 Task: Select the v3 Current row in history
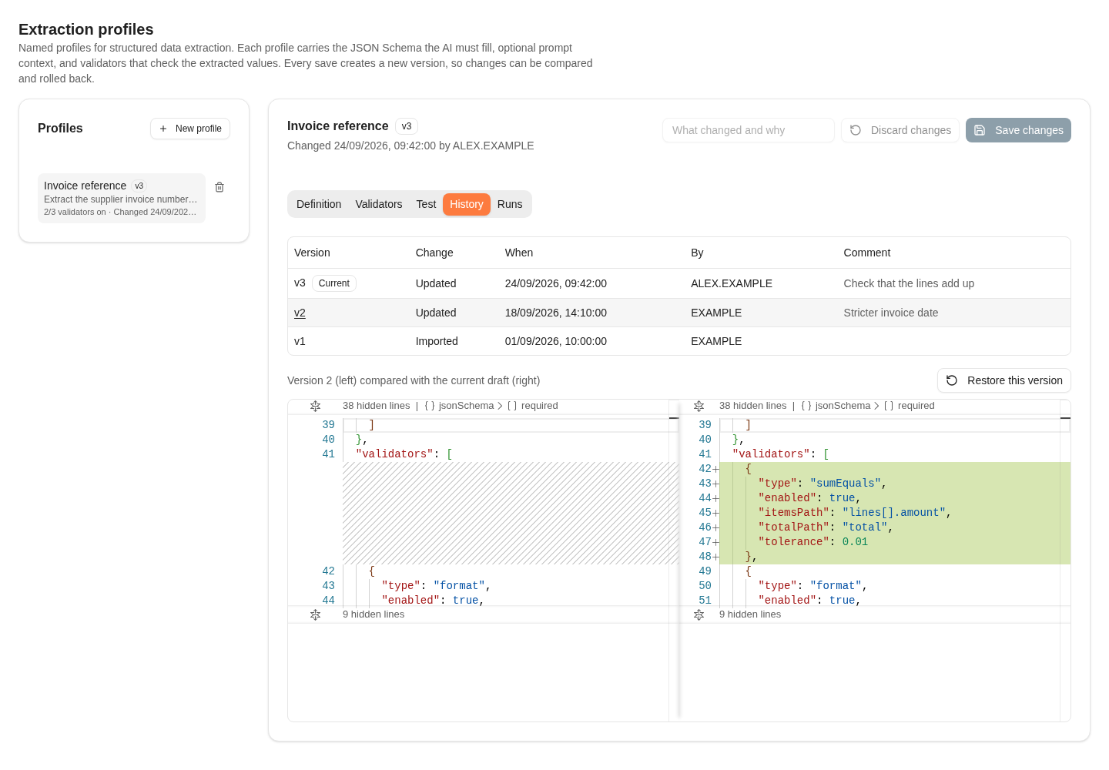(679, 283)
